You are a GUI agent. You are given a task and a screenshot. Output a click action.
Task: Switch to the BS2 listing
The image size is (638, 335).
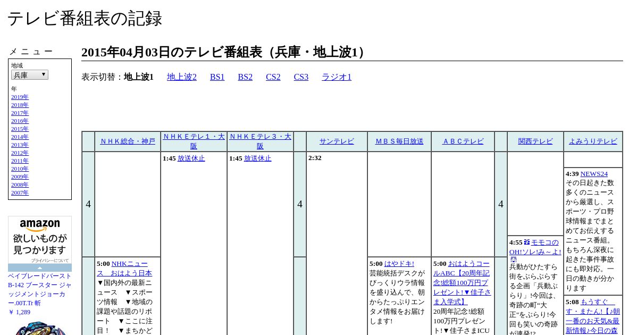[x=245, y=77]
